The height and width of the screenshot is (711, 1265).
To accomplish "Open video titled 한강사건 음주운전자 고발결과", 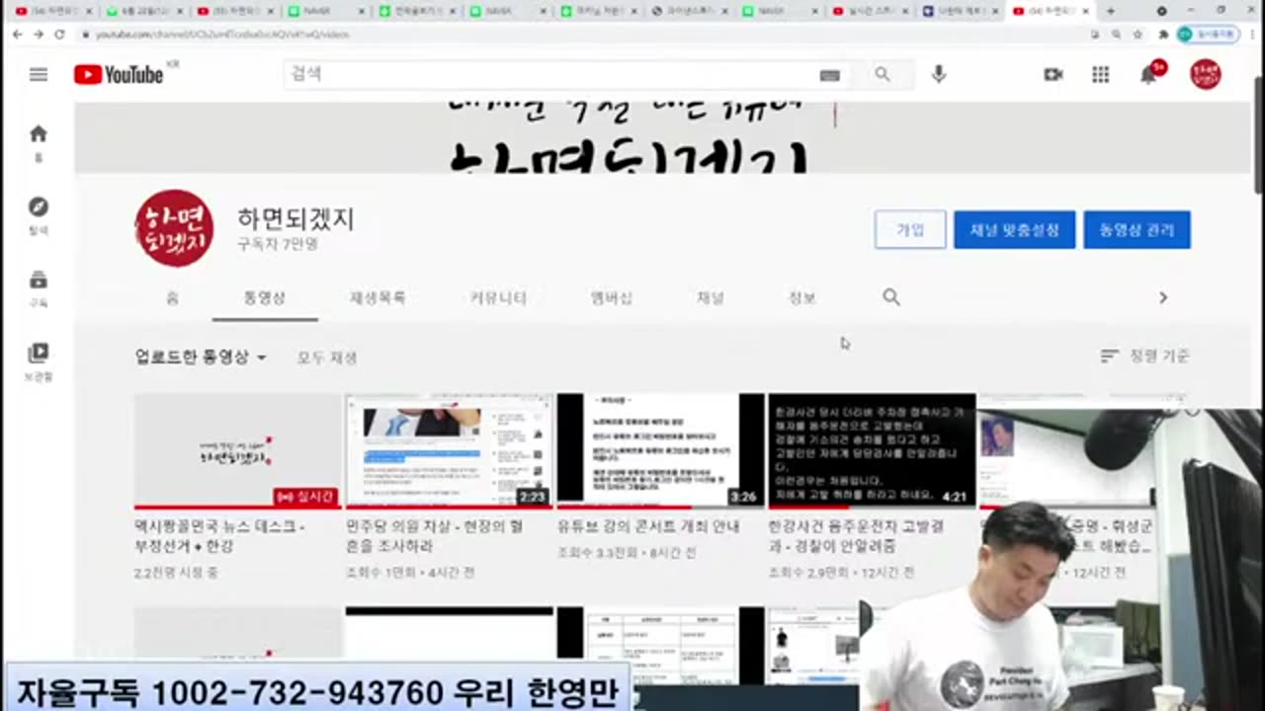I will tap(857, 536).
